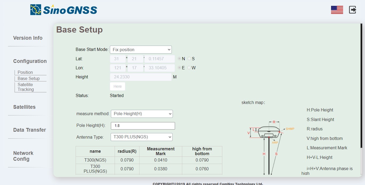
Task: Click the high from bottom column header
Action: [x=202, y=151]
